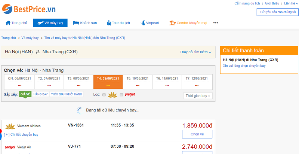
Task: Click the airplane icon in Vé máy bay
Action: click(x=40, y=23)
